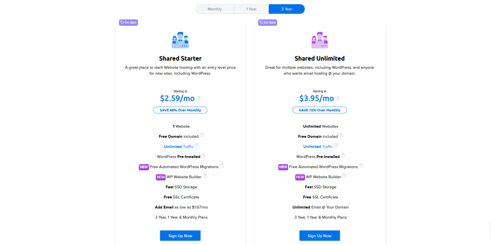Select the 3 Year billing option
Viewport: 491px width, 245px height.
[x=286, y=9]
